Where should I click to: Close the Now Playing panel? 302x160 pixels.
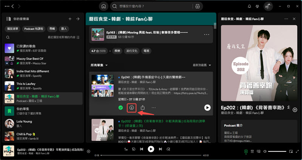coord(294,19)
